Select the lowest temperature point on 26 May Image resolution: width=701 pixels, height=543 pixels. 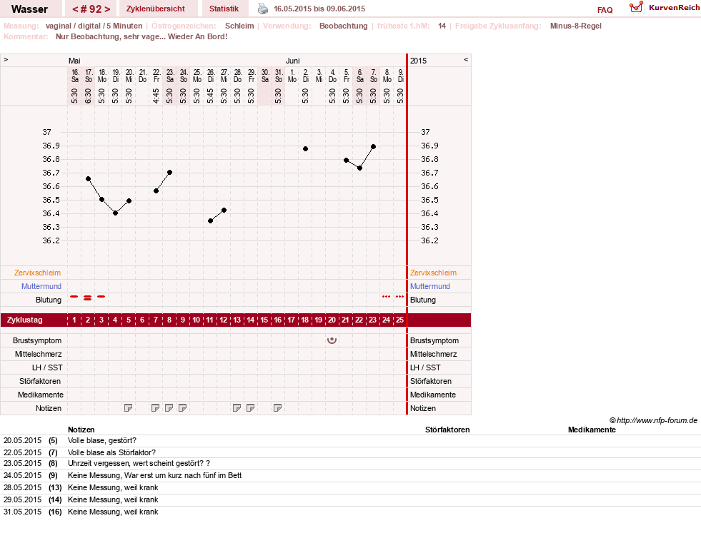(211, 220)
